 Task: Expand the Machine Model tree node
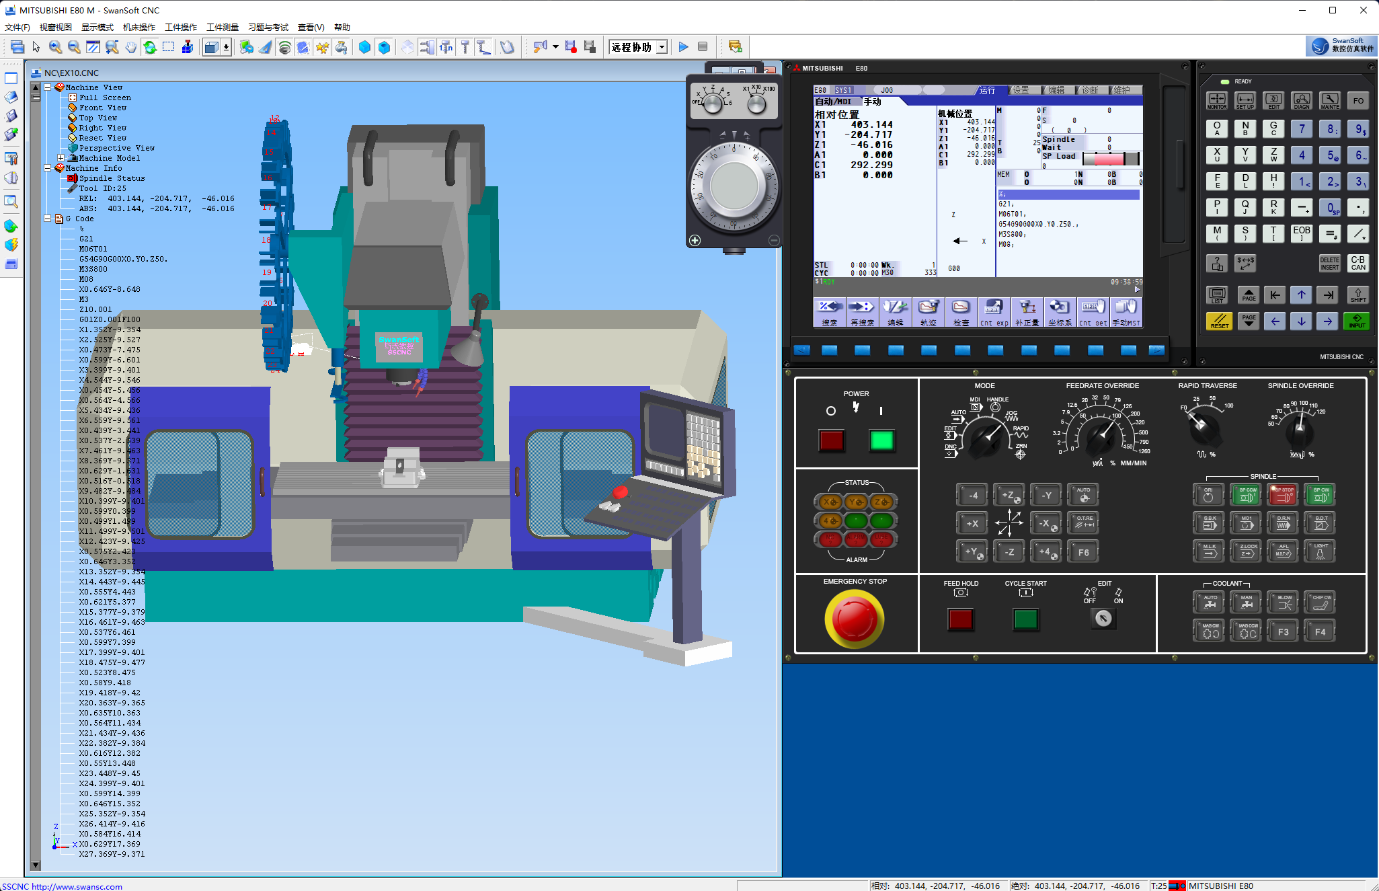pos(61,158)
